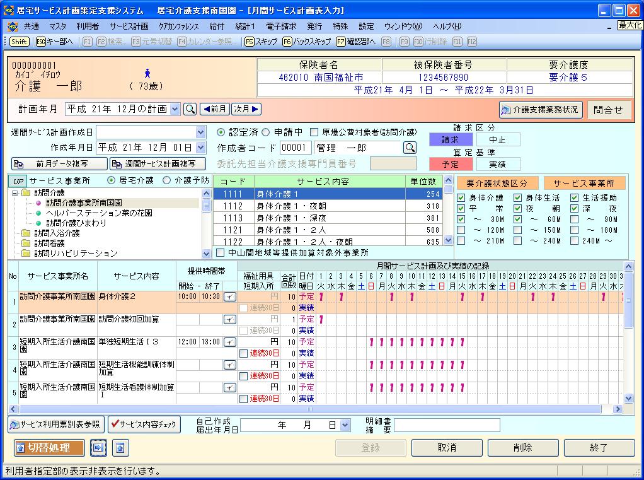This screenshot has height=480, width=644.
Task: Click the right-arrow icon next to 切替処理
Action: pos(98,448)
